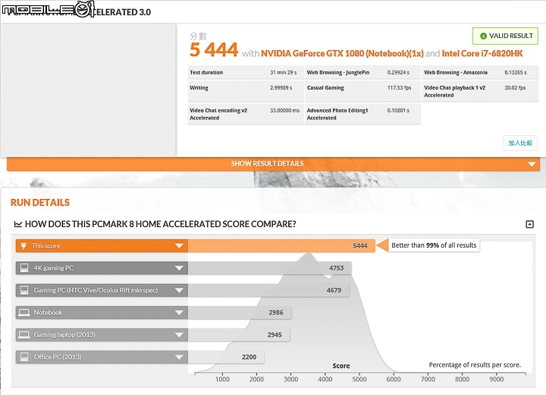Open the 4K gaming PC dropdown arrow
The width and height of the screenshot is (546, 395).
coord(179,268)
